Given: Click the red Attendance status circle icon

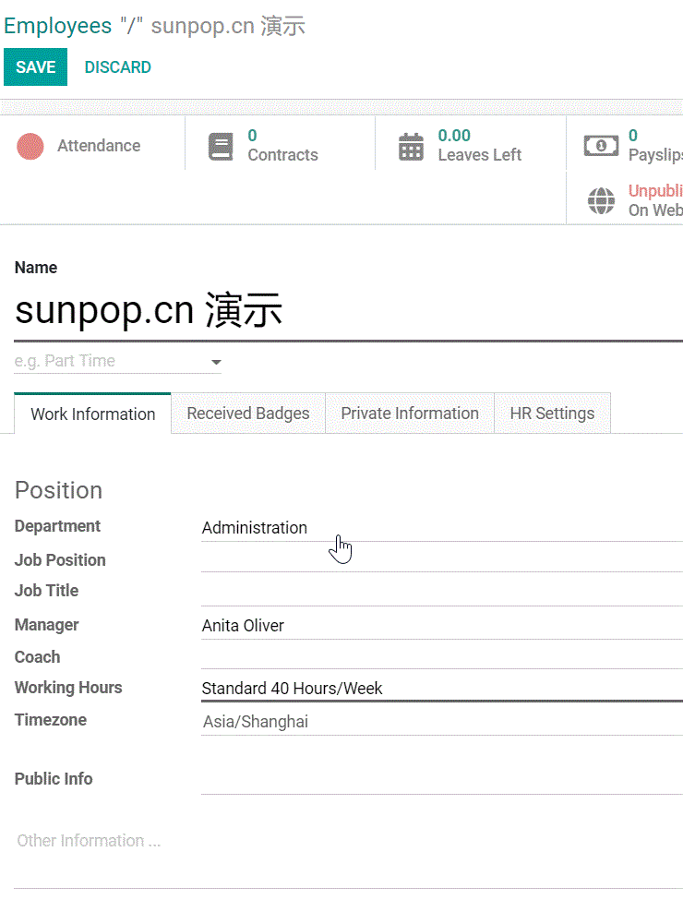Looking at the screenshot, I should (x=30, y=146).
